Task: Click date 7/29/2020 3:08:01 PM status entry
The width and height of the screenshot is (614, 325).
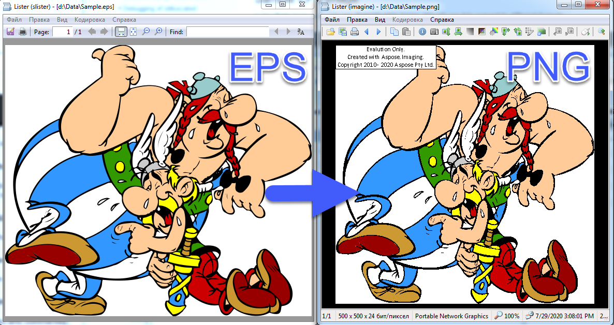Action: [559, 316]
